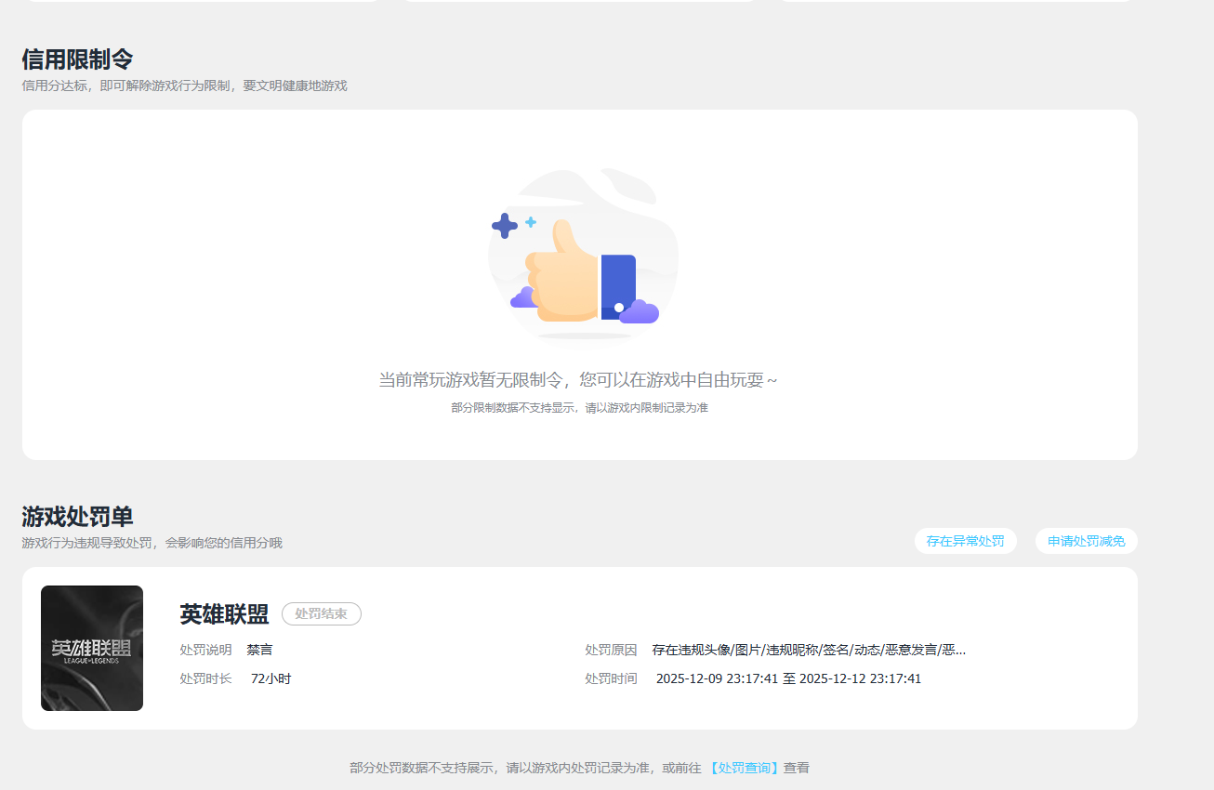Select the 英雄联盟 game title
The height and width of the screenshot is (790, 1214).
[224, 614]
